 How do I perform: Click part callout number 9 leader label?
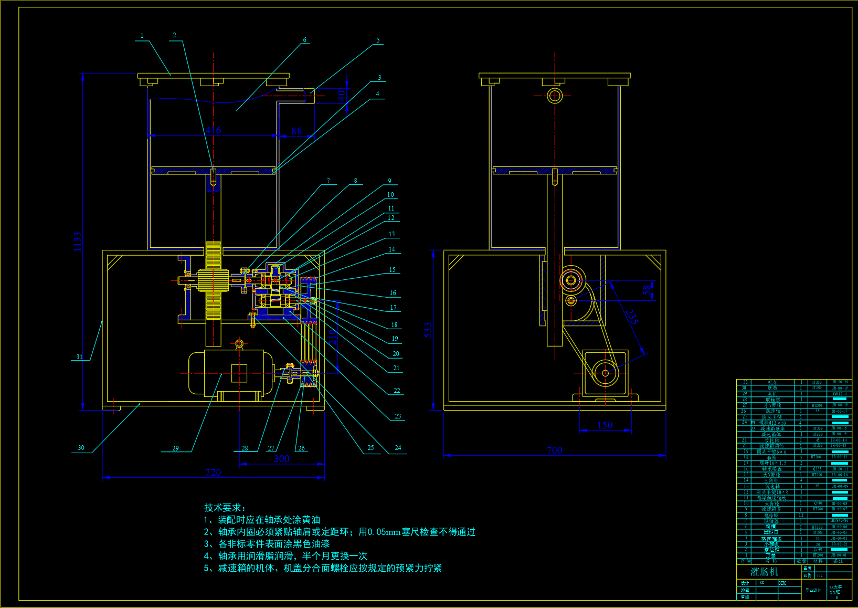[390, 181]
